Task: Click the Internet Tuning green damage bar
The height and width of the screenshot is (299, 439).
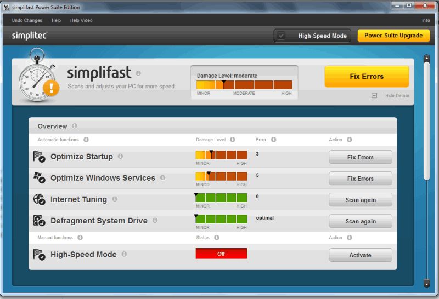Action: coord(221,198)
